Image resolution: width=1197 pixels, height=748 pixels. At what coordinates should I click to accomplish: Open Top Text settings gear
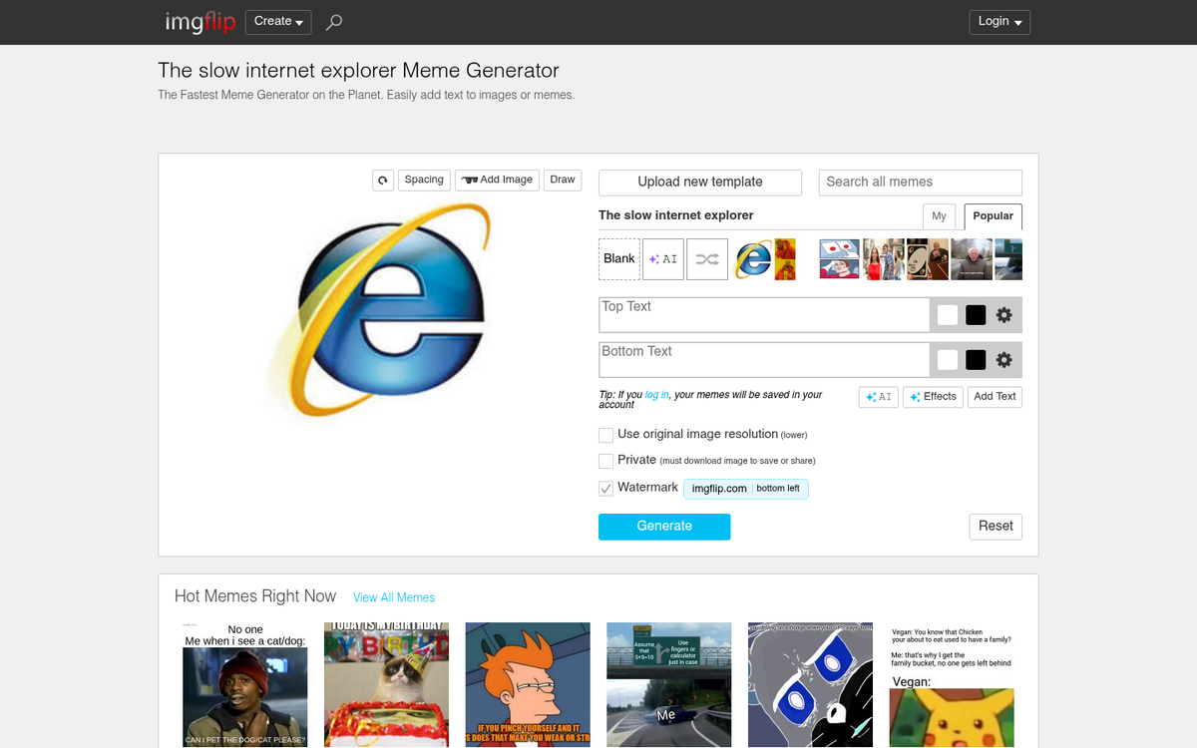[x=1004, y=315]
